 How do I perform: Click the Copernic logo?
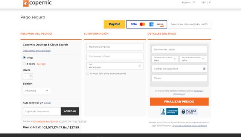37,3
